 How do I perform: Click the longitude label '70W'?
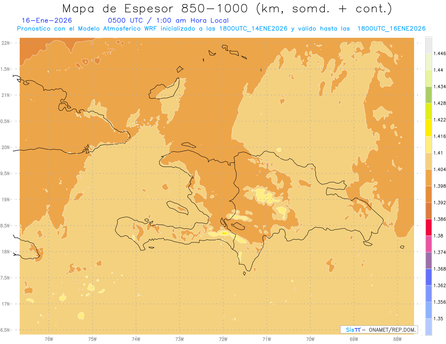310,339
